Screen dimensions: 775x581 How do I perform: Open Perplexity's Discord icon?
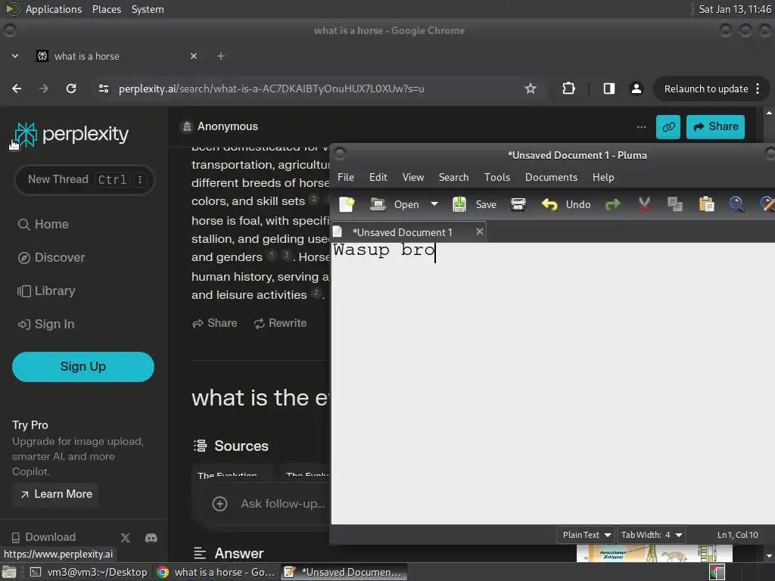pyautogui.click(x=151, y=538)
